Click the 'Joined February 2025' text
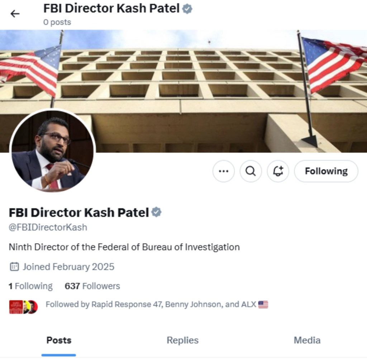The width and height of the screenshot is (367, 359). tap(68, 267)
